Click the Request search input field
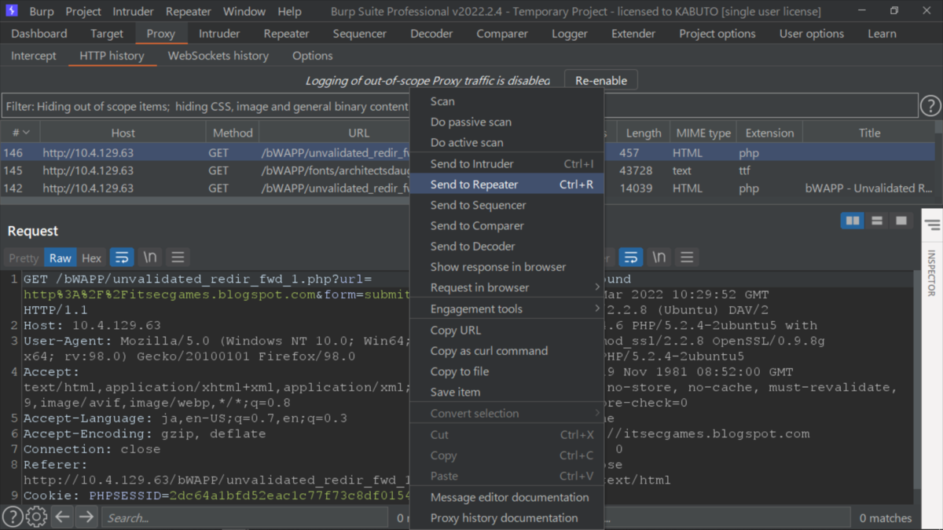Image resolution: width=943 pixels, height=530 pixels. tap(245, 517)
